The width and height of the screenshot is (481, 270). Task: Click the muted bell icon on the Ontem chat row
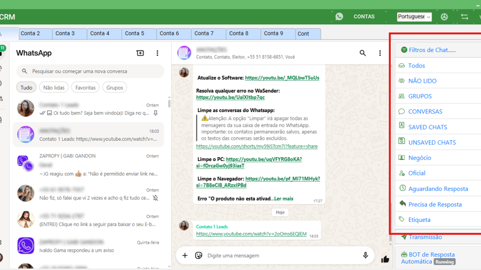pos(155,198)
